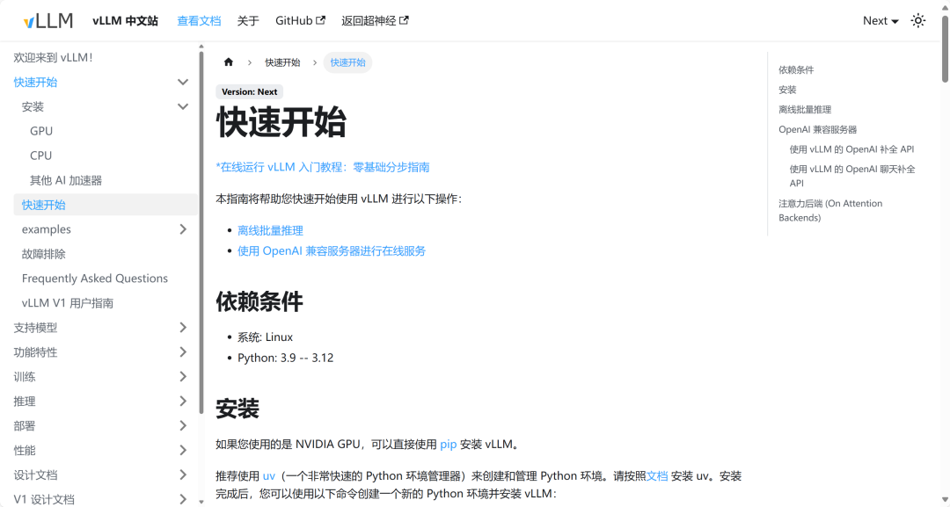Open 故障排除 in the sidebar
950x507 pixels.
point(44,254)
